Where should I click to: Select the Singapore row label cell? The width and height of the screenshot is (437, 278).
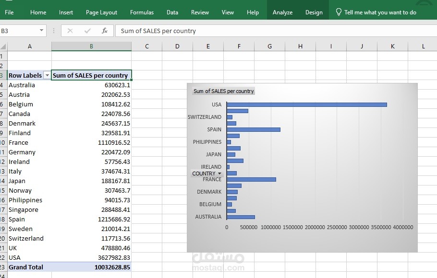(29, 209)
